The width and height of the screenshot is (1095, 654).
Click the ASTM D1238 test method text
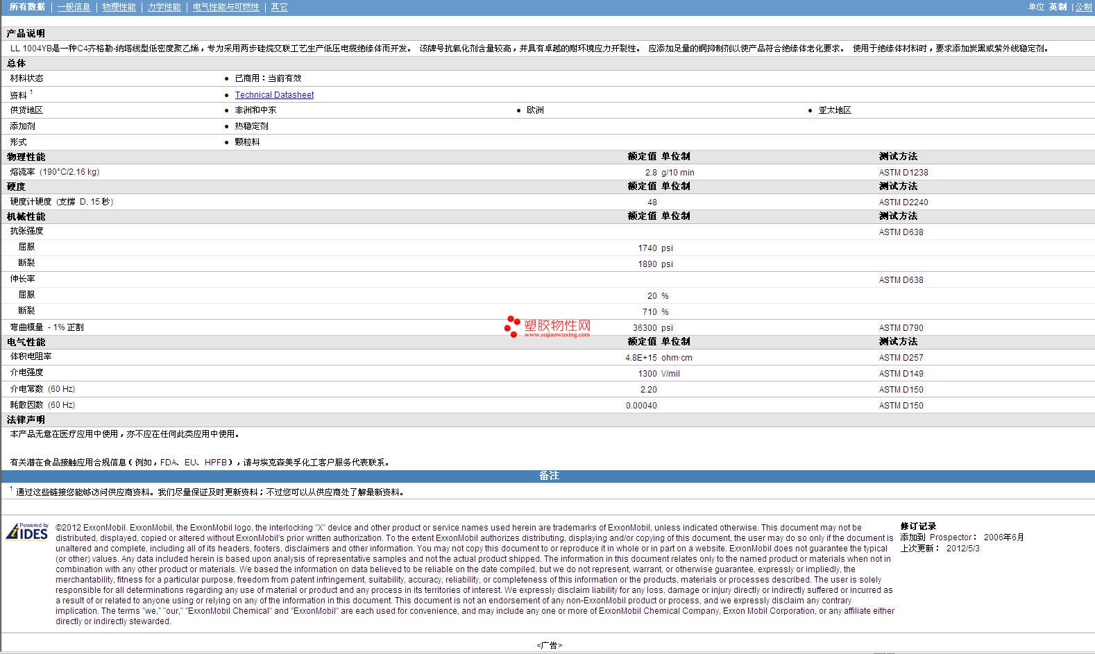[903, 173]
